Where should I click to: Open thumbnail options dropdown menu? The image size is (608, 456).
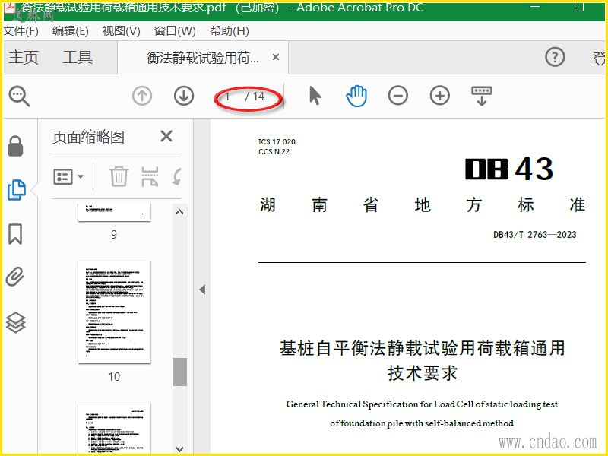click(x=68, y=177)
